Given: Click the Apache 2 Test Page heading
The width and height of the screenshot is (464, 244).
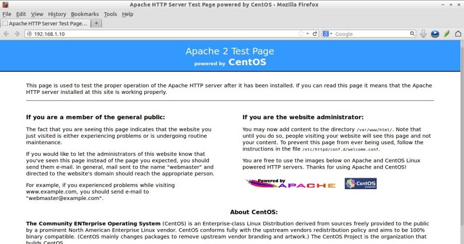Looking at the screenshot, I should tap(230, 51).
